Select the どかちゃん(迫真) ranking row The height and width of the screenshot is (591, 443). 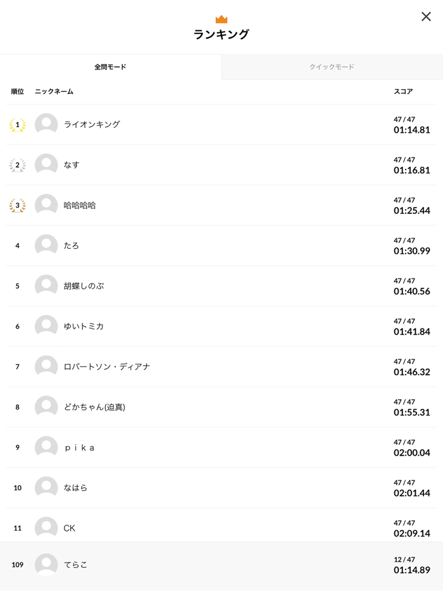tap(221, 407)
